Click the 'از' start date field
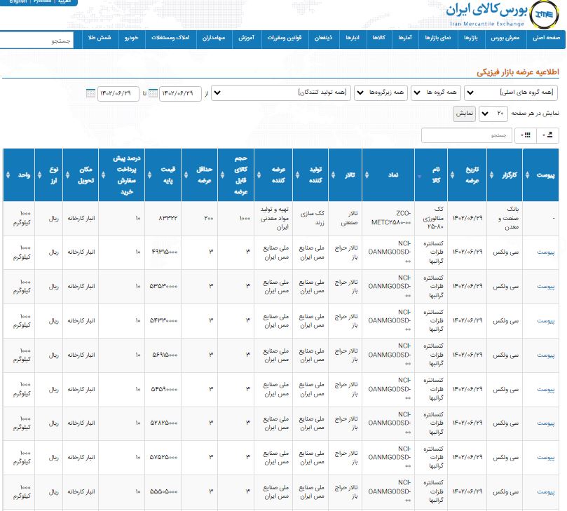Image resolution: width=567 pixels, height=511 pixels. [x=180, y=94]
